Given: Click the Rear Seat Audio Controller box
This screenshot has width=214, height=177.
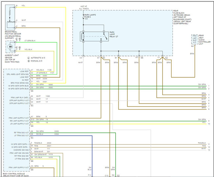Looking at the screenshot, I should pos(194,39).
